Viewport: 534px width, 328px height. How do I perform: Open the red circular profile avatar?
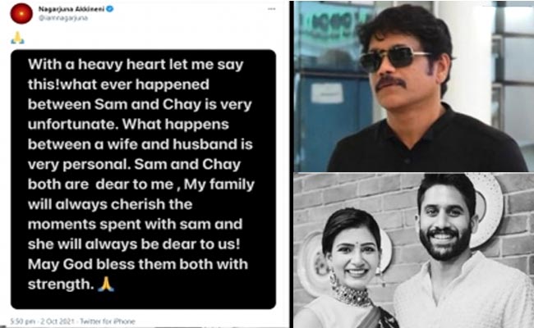click(x=21, y=13)
